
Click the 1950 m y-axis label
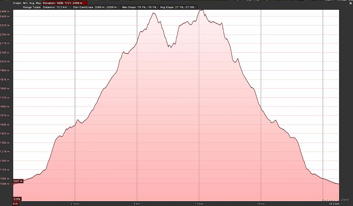pyautogui.click(x=5, y=70)
